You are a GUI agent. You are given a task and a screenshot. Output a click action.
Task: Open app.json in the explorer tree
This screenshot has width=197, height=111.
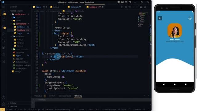[19, 59]
